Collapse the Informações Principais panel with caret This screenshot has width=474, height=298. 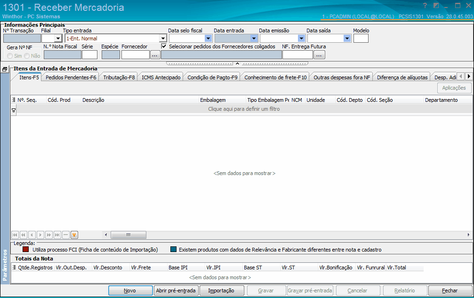click(237, 63)
